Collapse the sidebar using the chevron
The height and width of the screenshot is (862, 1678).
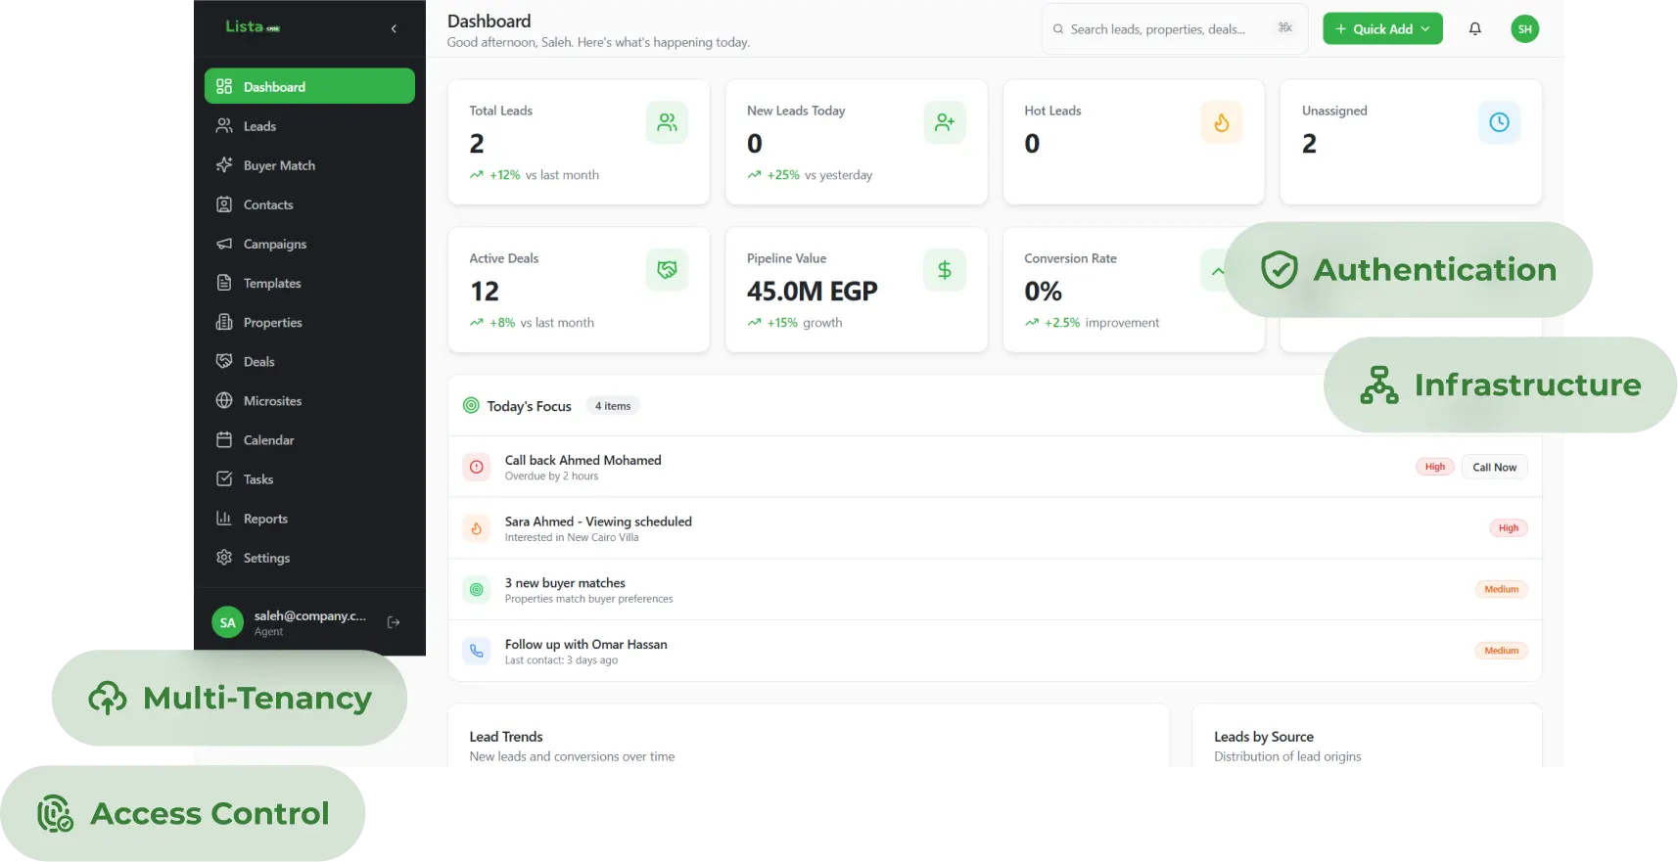pos(394,29)
